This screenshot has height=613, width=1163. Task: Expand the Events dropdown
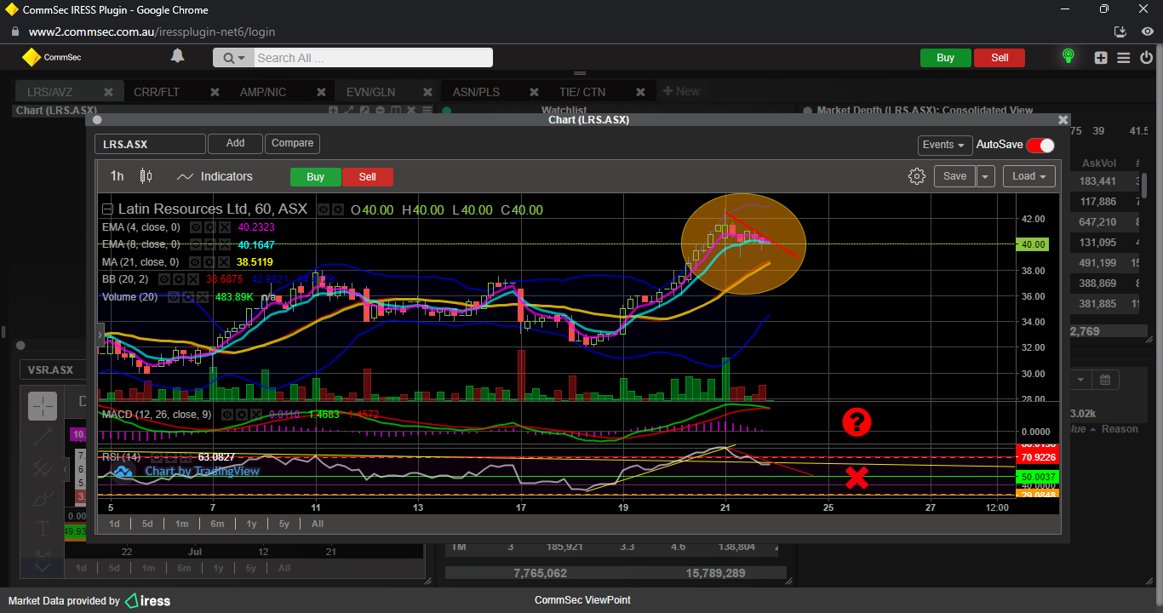(x=944, y=146)
